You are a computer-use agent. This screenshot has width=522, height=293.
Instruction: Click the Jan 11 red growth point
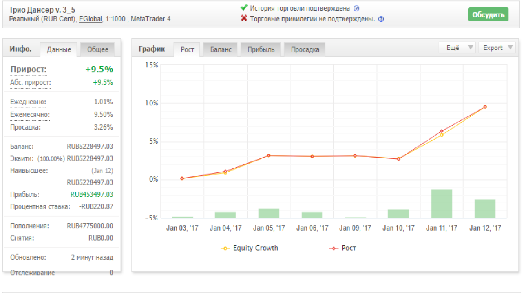pyautogui.click(x=442, y=131)
